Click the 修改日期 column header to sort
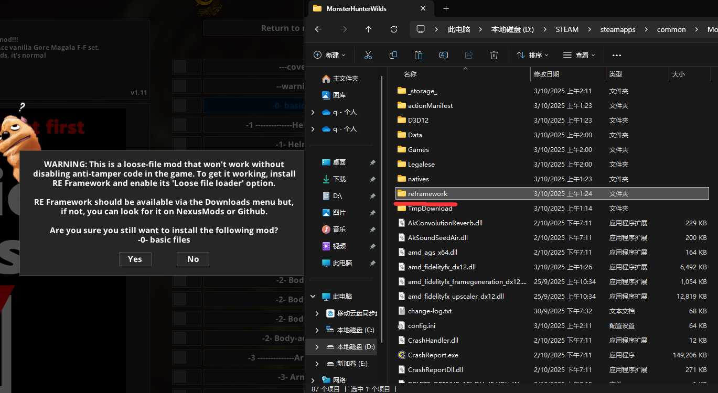This screenshot has width=718, height=393. 546,74
